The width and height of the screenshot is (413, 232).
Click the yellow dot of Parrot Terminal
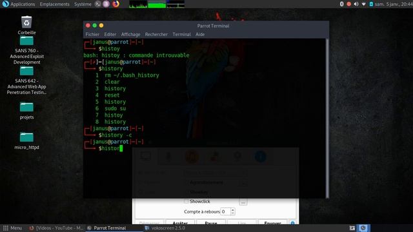pyautogui.click(x=101, y=25)
